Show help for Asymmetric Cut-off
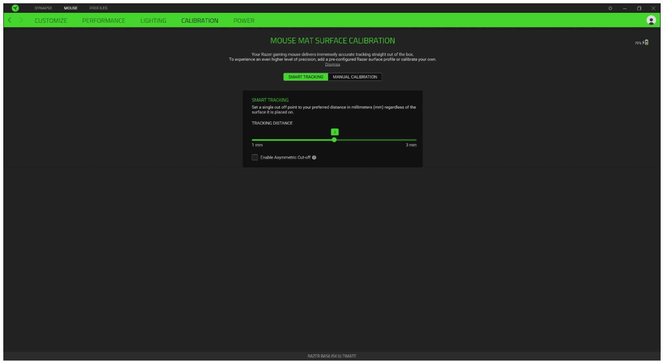This screenshot has width=663, height=361. pos(314,158)
